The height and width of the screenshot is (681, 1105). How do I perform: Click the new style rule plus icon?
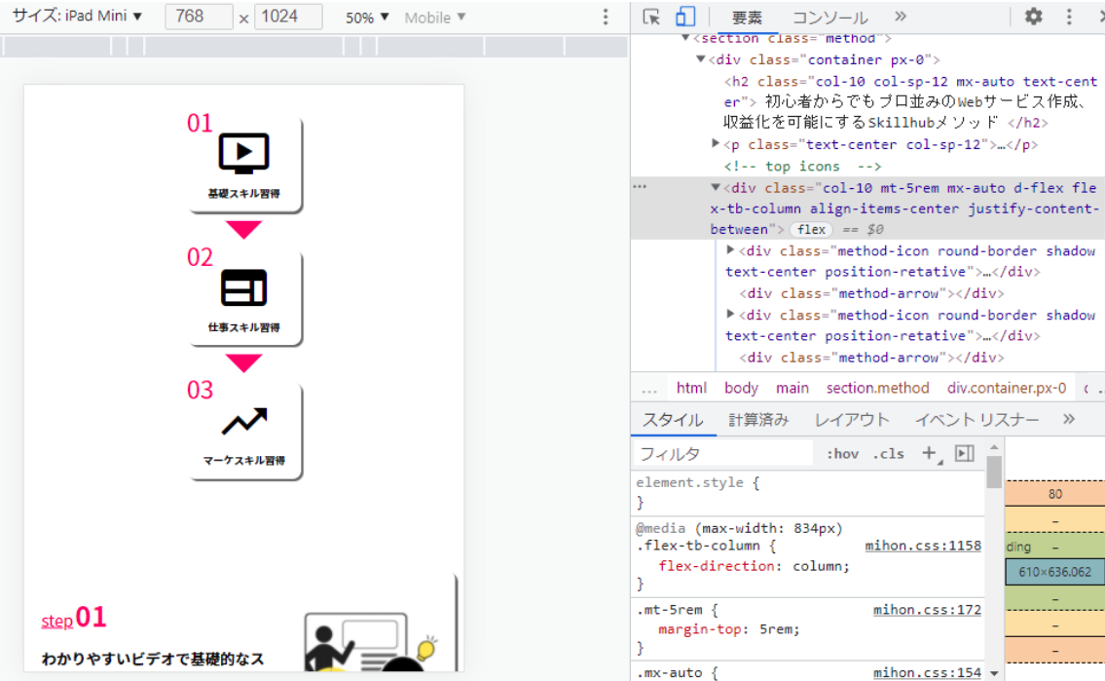[929, 453]
